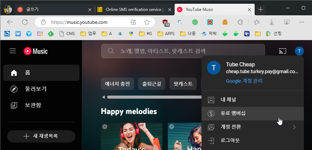This screenshot has height=150, width=312.
Task: Open the Extensions puzzle piece menu
Action: [x=240, y=22]
